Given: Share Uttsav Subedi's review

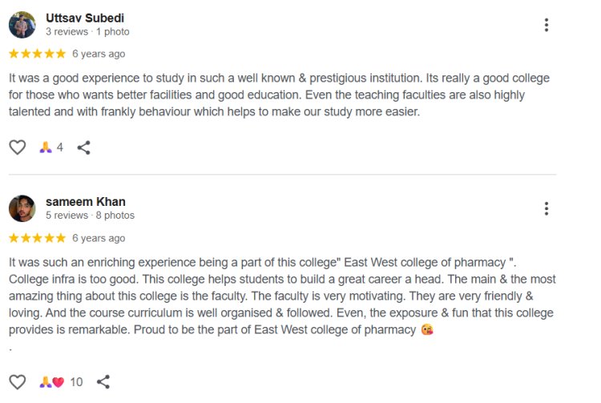Looking at the screenshot, I should tap(83, 147).
